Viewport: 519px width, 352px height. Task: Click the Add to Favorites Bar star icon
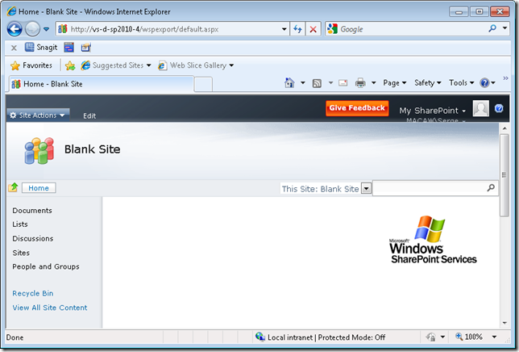(x=70, y=65)
